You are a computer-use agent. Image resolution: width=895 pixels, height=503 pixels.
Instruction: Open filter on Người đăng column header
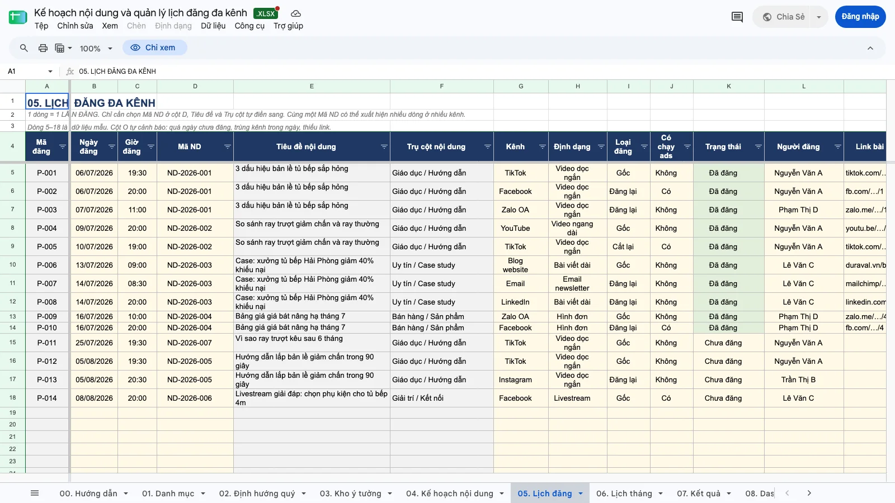click(837, 147)
